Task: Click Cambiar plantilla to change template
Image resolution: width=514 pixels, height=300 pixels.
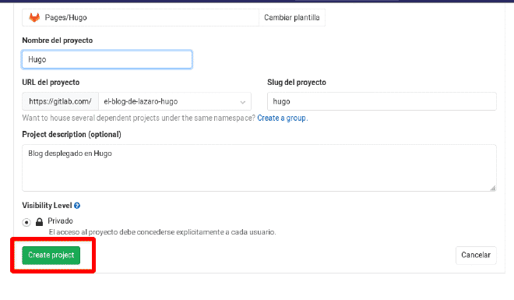Action: tap(292, 17)
